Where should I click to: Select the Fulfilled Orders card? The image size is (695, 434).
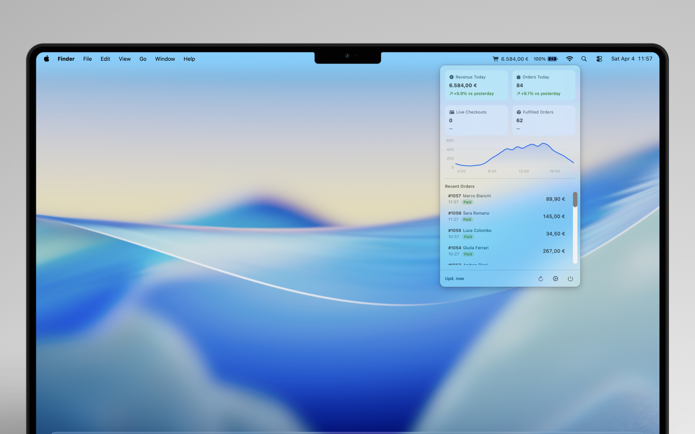pyautogui.click(x=544, y=120)
